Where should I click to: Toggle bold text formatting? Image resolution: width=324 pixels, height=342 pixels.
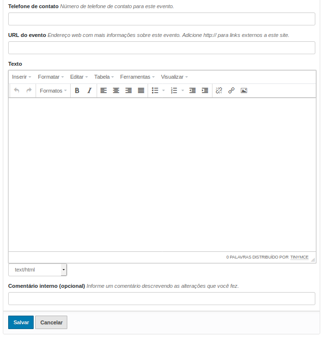coord(77,91)
